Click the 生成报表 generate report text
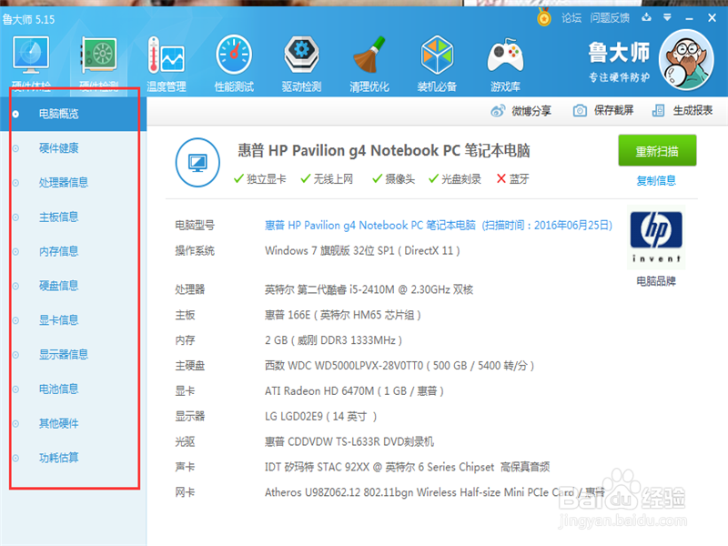 point(693,110)
